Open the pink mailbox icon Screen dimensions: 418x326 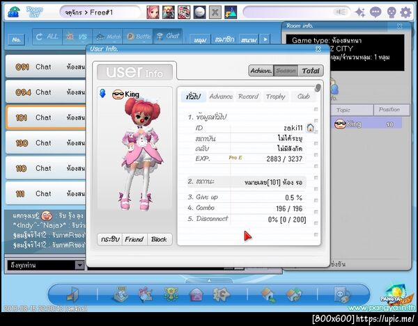[196, 295]
